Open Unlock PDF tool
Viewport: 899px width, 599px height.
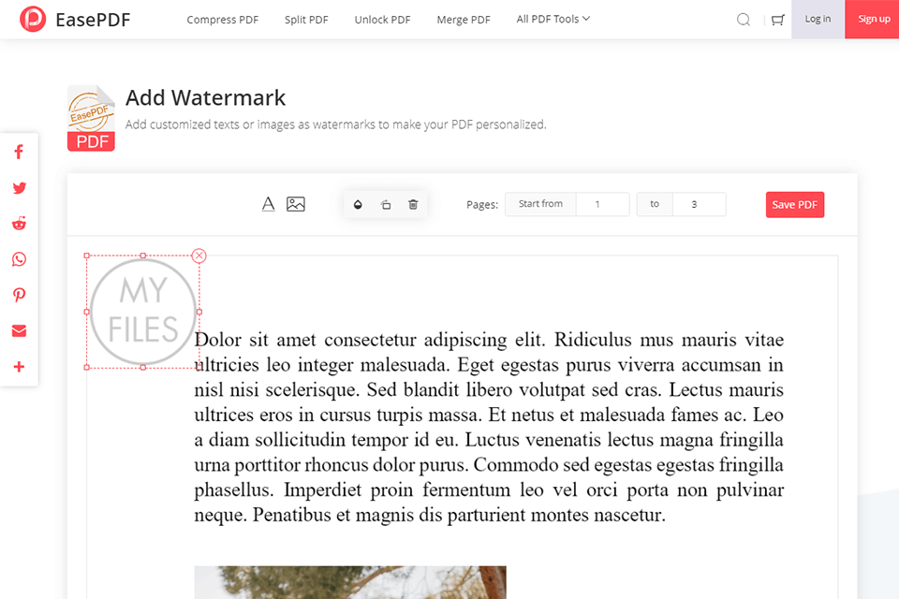pyautogui.click(x=382, y=20)
